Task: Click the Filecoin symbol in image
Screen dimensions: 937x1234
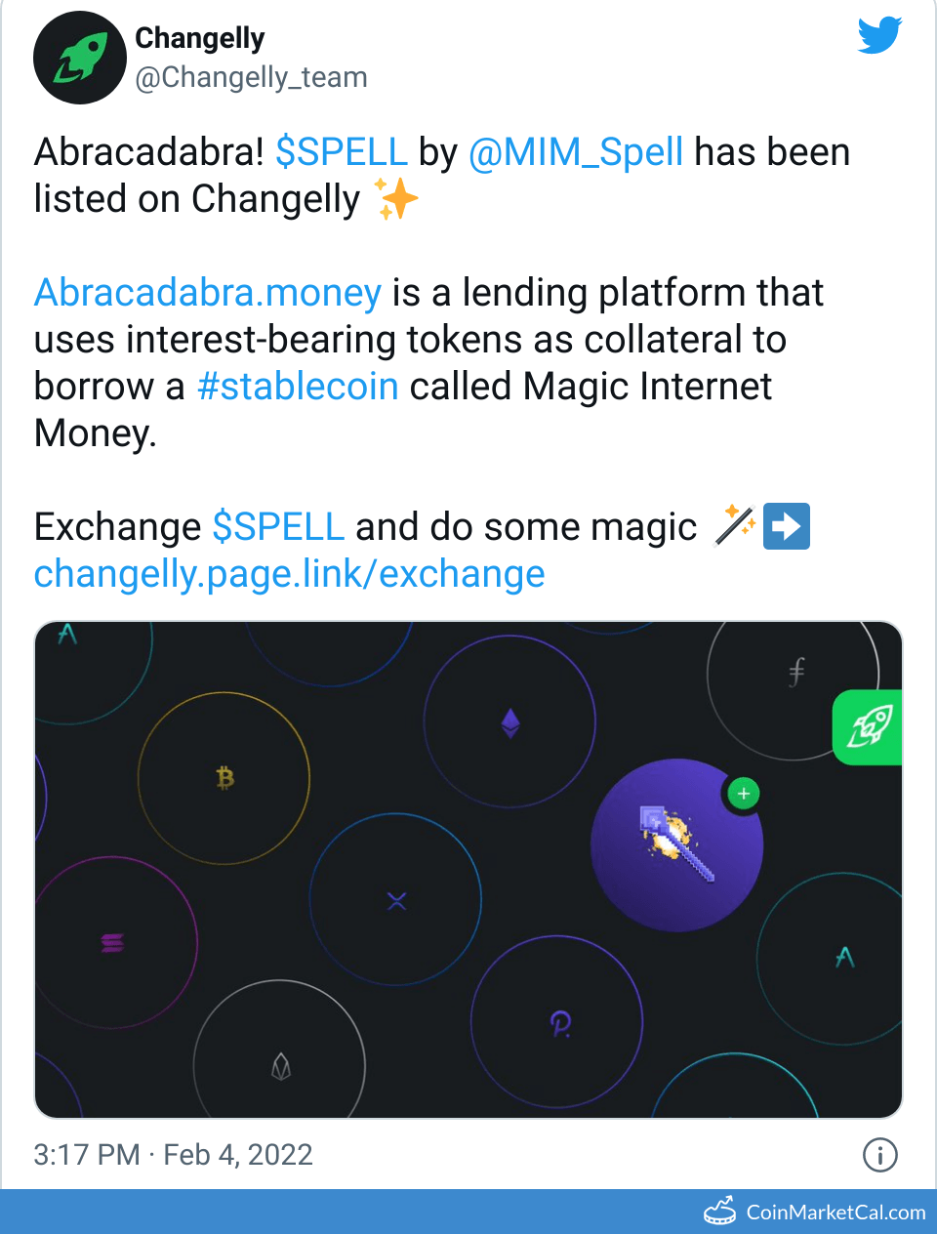Action: [x=796, y=672]
